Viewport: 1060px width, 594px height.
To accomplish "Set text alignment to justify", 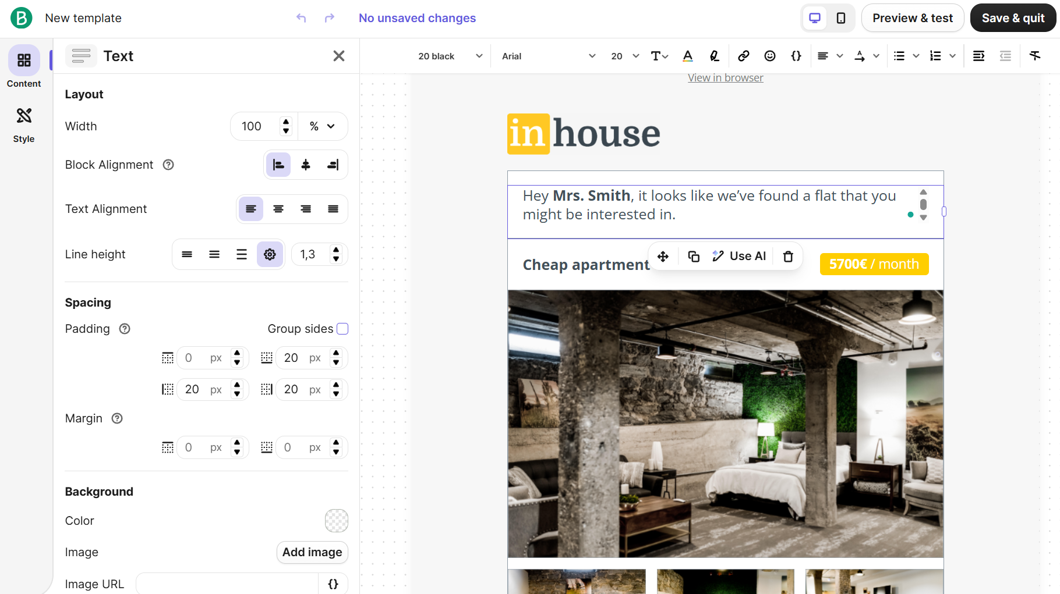I will [x=333, y=209].
